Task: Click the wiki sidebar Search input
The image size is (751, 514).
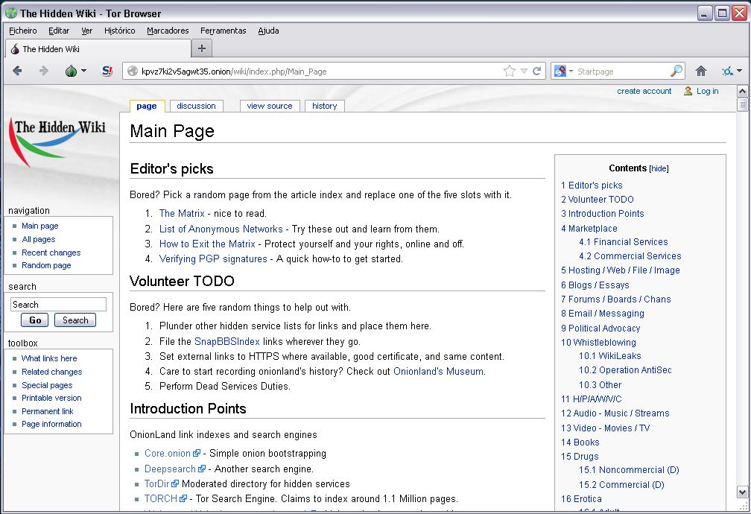Action: (58, 305)
